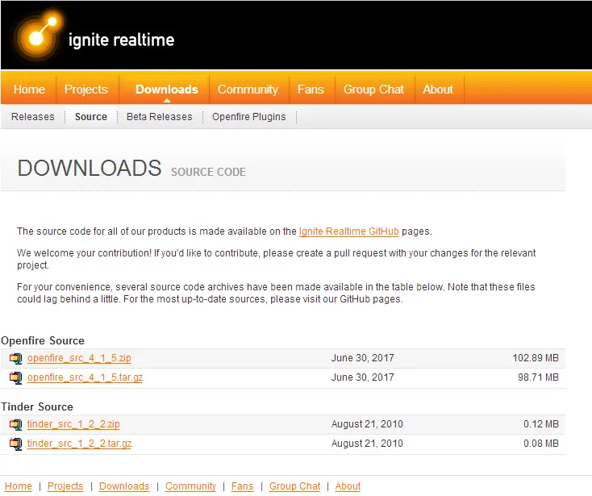Screen dimensions: 592x496
Task: Open the Home tab in the orange navigation bar
Action: coord(29,90)
